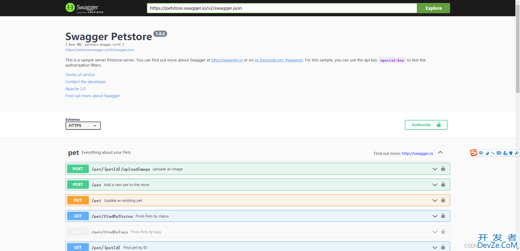Click the Base URL text under title
520x251 pixels.
95,44
